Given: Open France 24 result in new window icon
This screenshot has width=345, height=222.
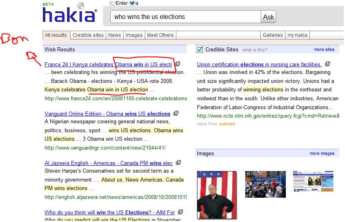Looking at the screenshot, I should point(178,64).
